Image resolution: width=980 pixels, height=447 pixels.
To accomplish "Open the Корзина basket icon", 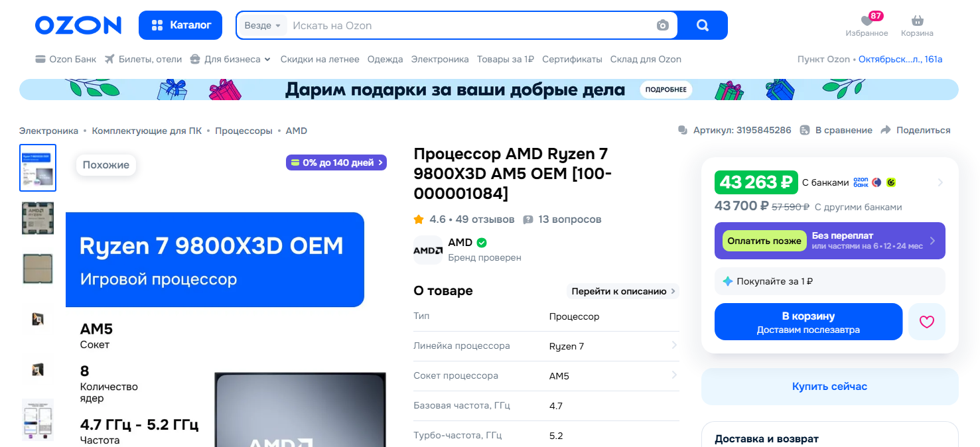I will click(x=917, y=21).
